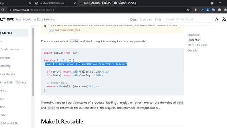Click the sidebar scrollbar up arrow
Image resolution: width=227 pixels, height=128 pixels.
coord(33,27)
